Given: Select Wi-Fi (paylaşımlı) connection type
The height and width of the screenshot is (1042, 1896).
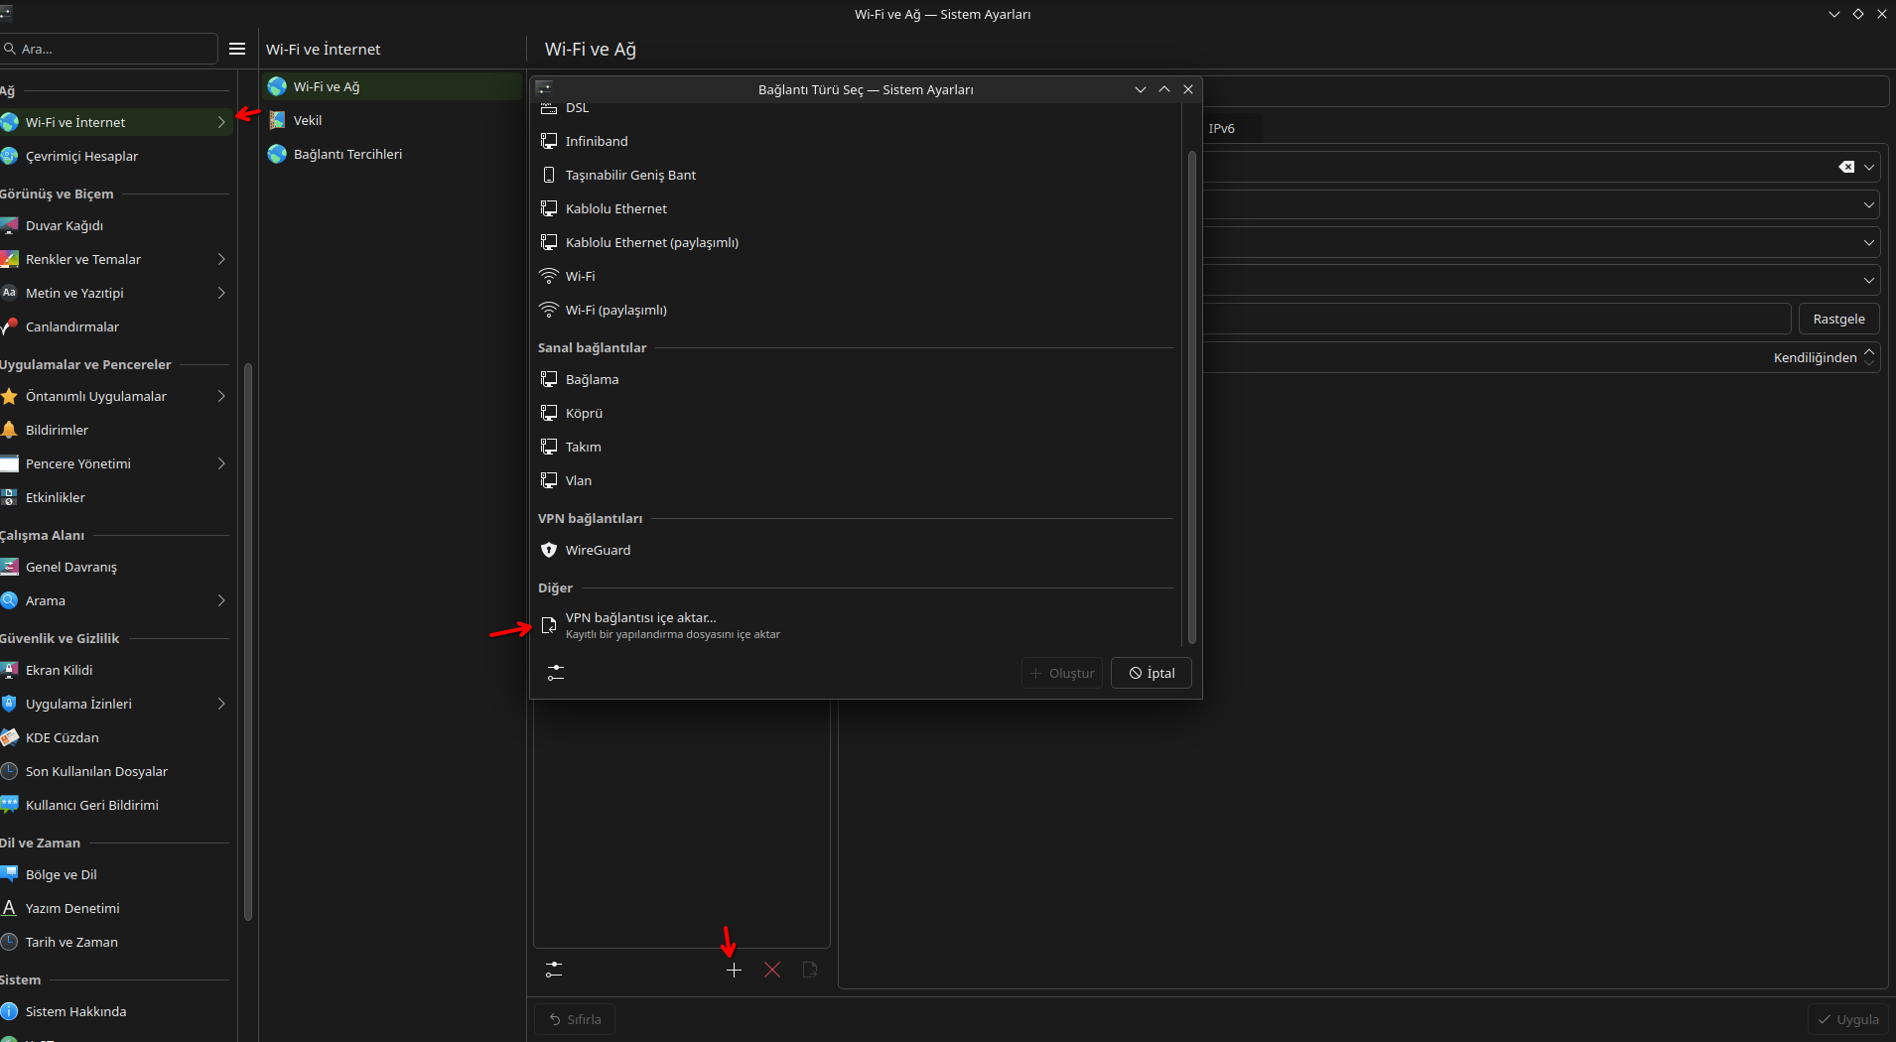Looking at the screenshot, I should pos(856,310).
